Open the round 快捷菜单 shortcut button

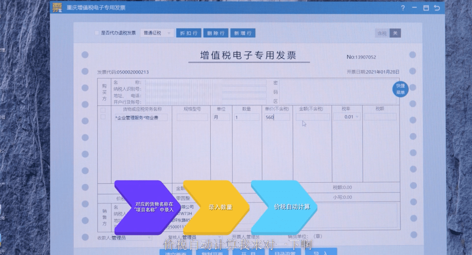[400, 89]
